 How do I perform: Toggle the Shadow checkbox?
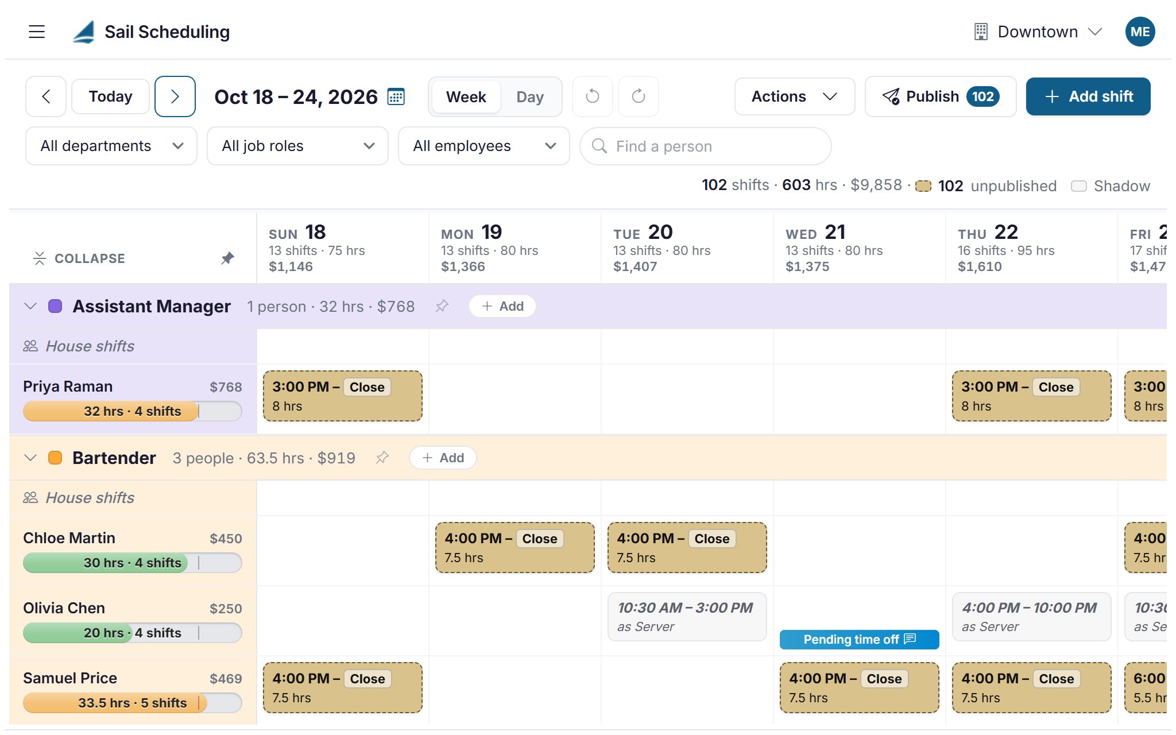(x=1079, y=186)
